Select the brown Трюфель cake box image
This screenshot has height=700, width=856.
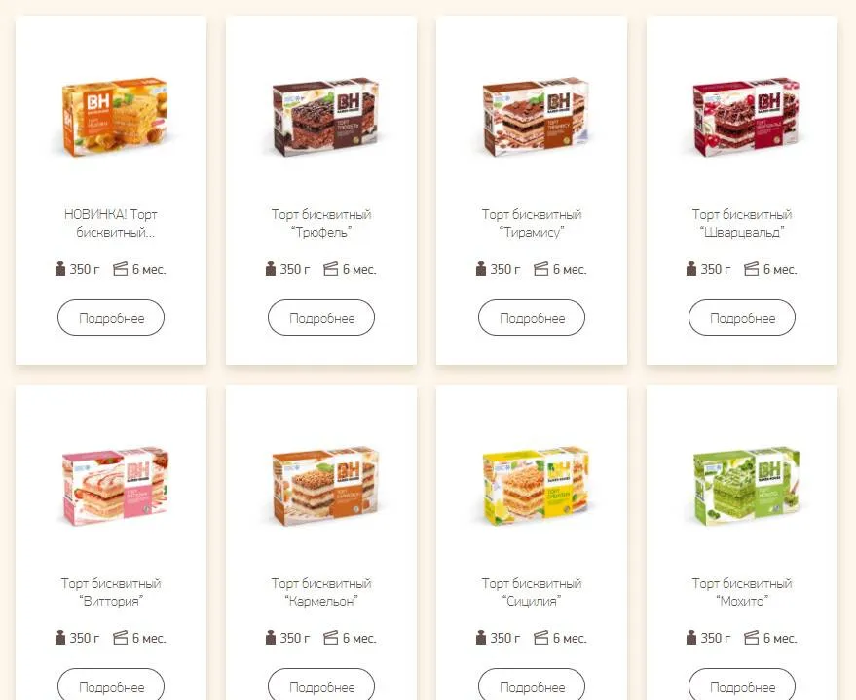tap(325, 117)
